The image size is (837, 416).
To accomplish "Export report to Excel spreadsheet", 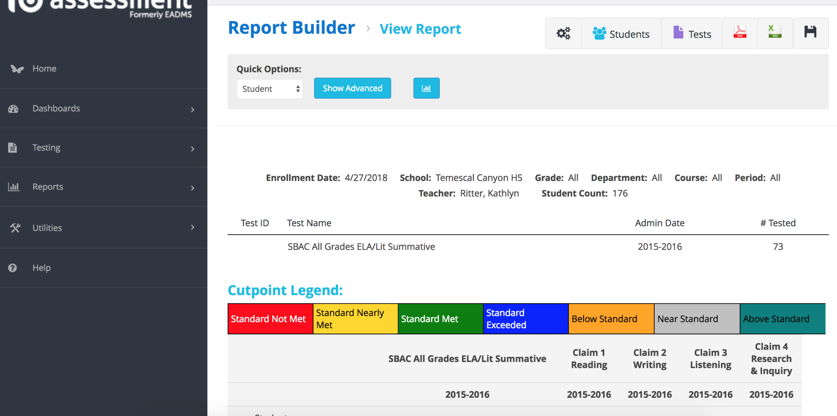I will [775, 33].
